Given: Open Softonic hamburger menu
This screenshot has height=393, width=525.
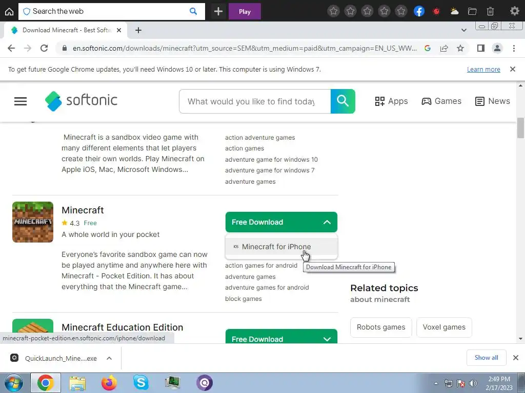Looking at the screenshot, I should (x=21, y=101).
